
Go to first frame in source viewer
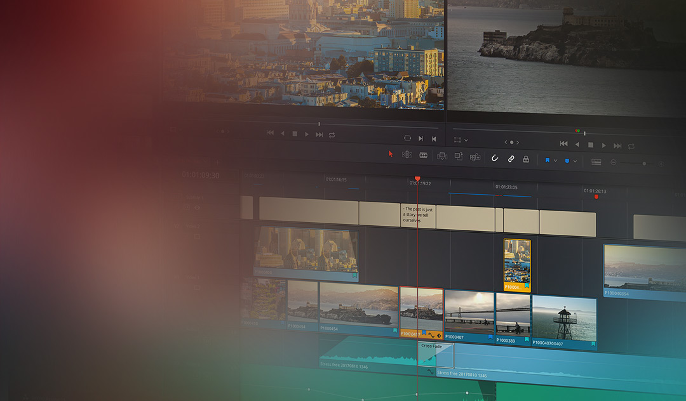coord(270,133)
